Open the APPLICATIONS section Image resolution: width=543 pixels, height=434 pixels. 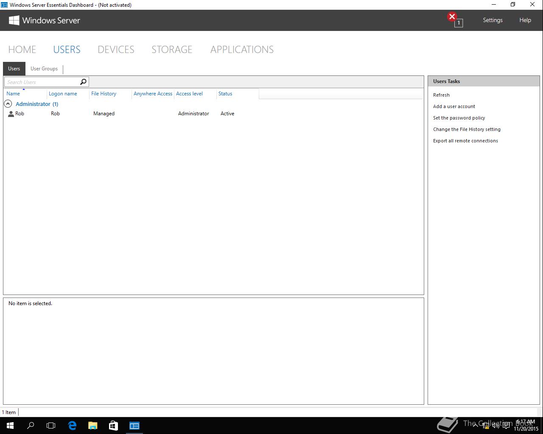point(242,50)
